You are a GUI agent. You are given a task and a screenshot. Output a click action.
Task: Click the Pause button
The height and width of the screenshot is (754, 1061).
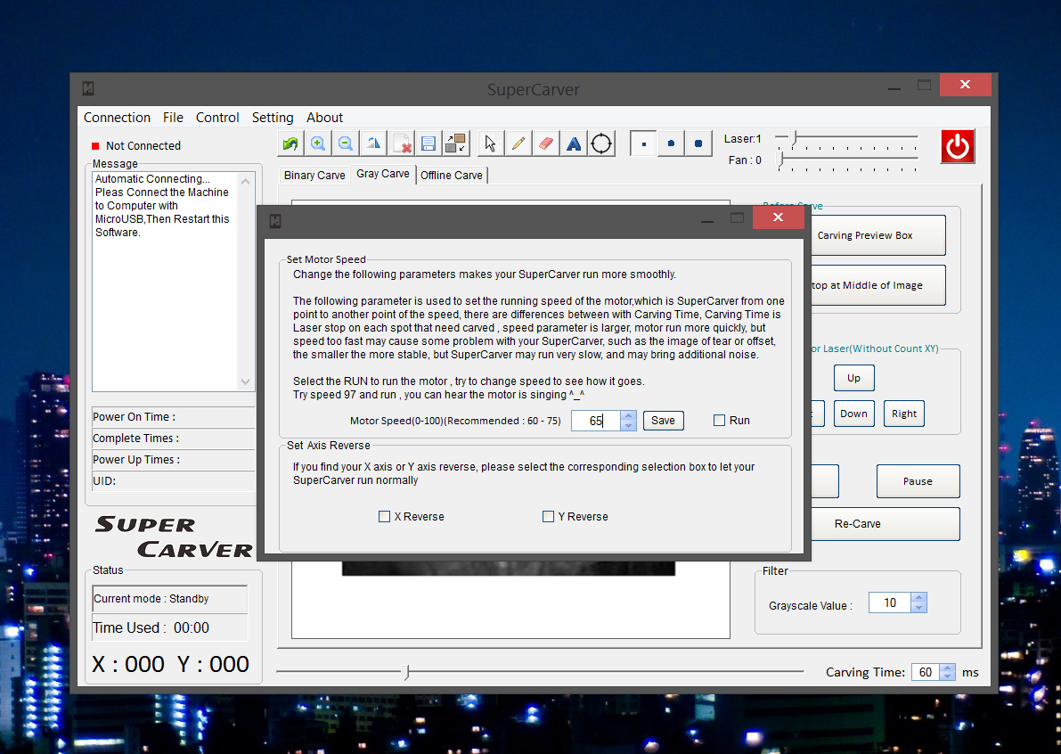[918, 481]
